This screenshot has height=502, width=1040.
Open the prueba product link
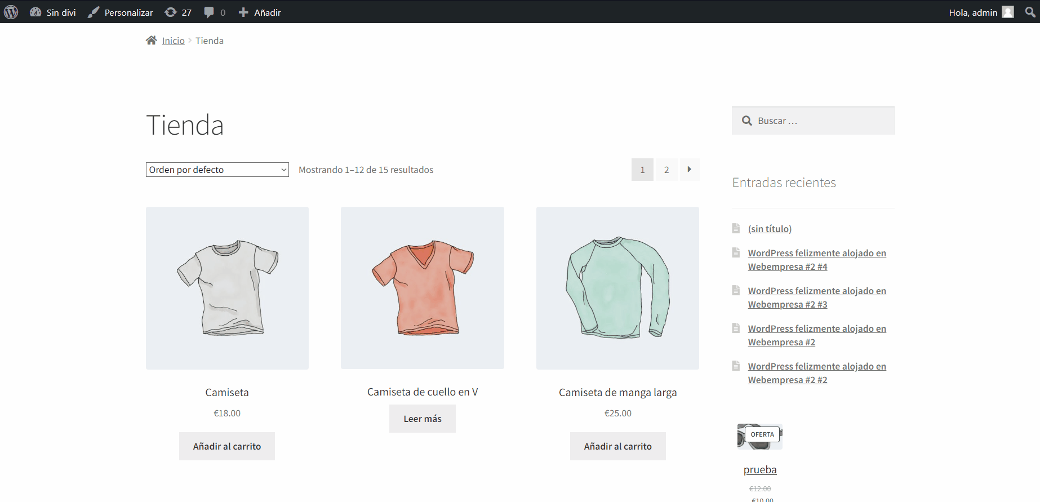click(760, 470)
